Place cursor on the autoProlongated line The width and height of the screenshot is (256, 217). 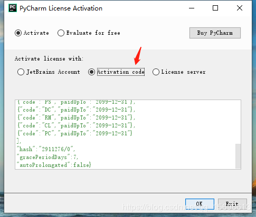tap(54, 165)
